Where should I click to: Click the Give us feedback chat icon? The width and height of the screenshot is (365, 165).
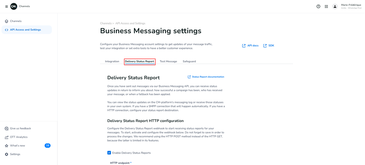6,128
